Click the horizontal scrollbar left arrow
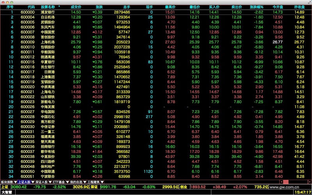 click(x=281, y=182)
